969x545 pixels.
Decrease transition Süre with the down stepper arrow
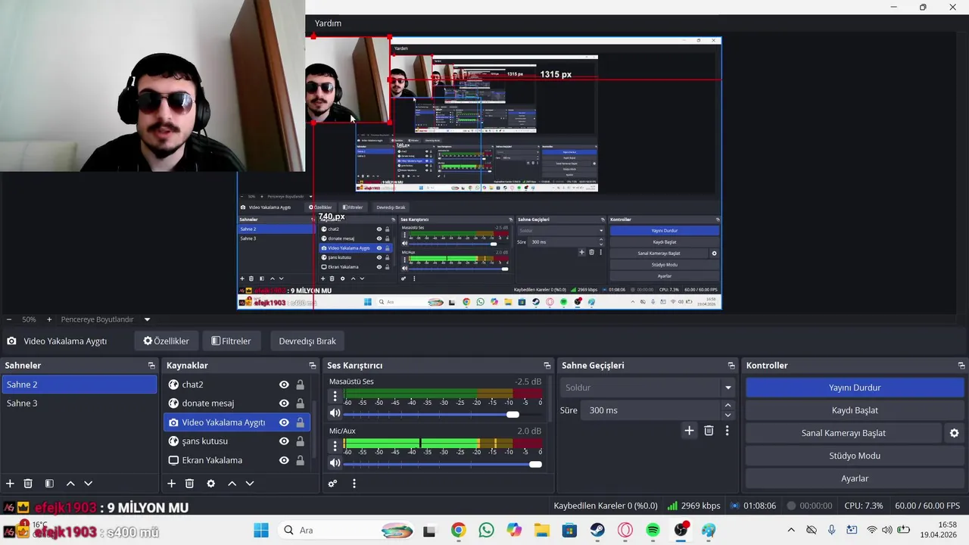728,415
